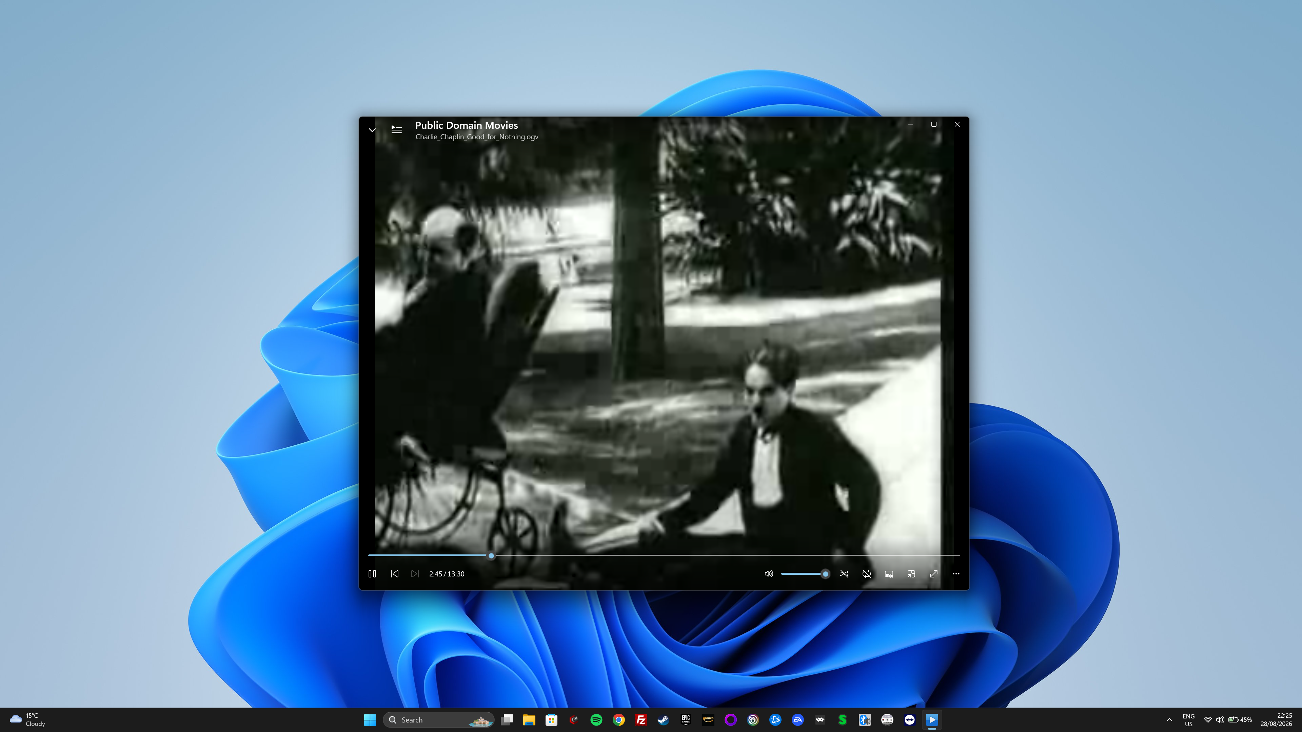Image resolution: width=1302 pixels, height=732 pixels.
Task: Mute the player volume speaker icon
Action: (x=769, y=574)
